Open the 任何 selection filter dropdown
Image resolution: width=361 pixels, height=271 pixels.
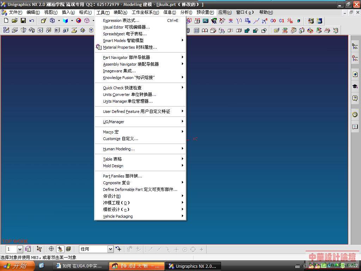coord(110,249)
